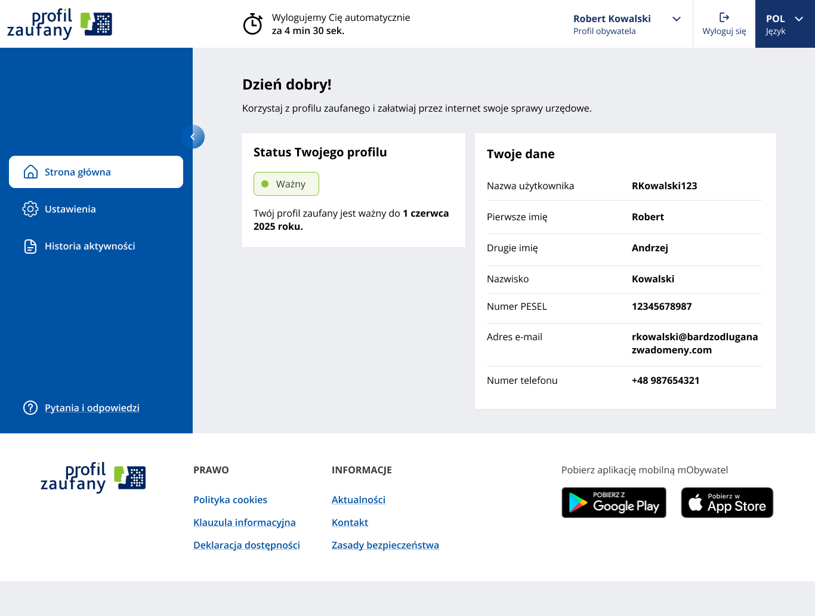Click the Google Play download badge
815x616 pixels.
tap(613, 503)
